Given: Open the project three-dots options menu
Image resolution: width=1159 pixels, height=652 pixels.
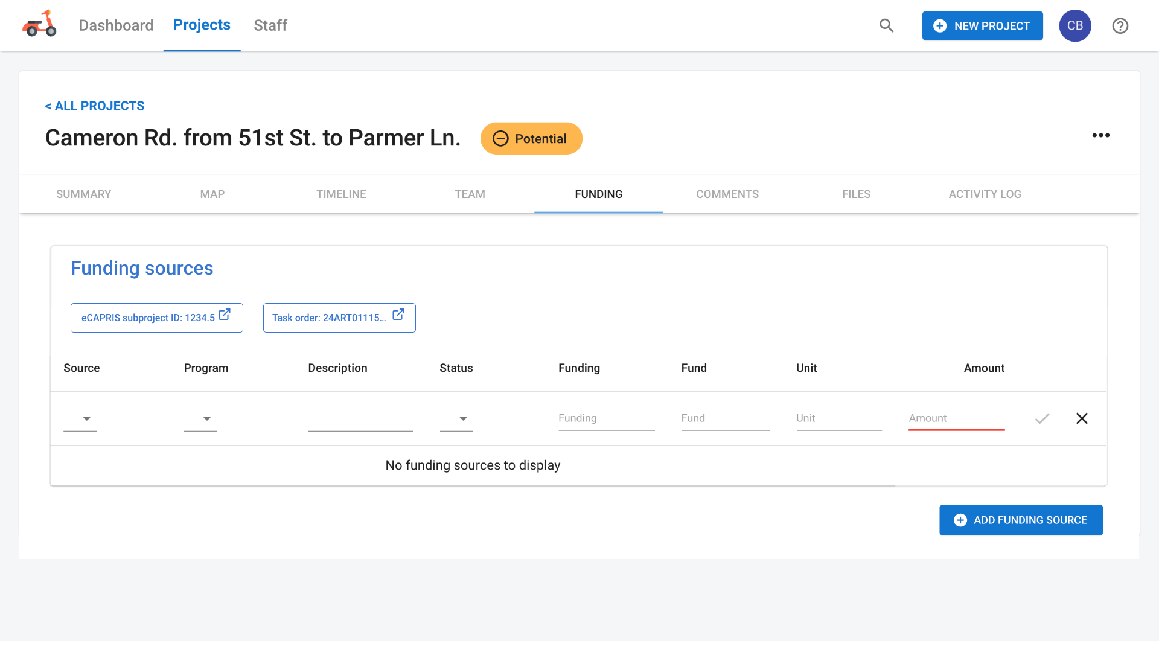Looking at the screenshot, I should [x=1100, y=135].
